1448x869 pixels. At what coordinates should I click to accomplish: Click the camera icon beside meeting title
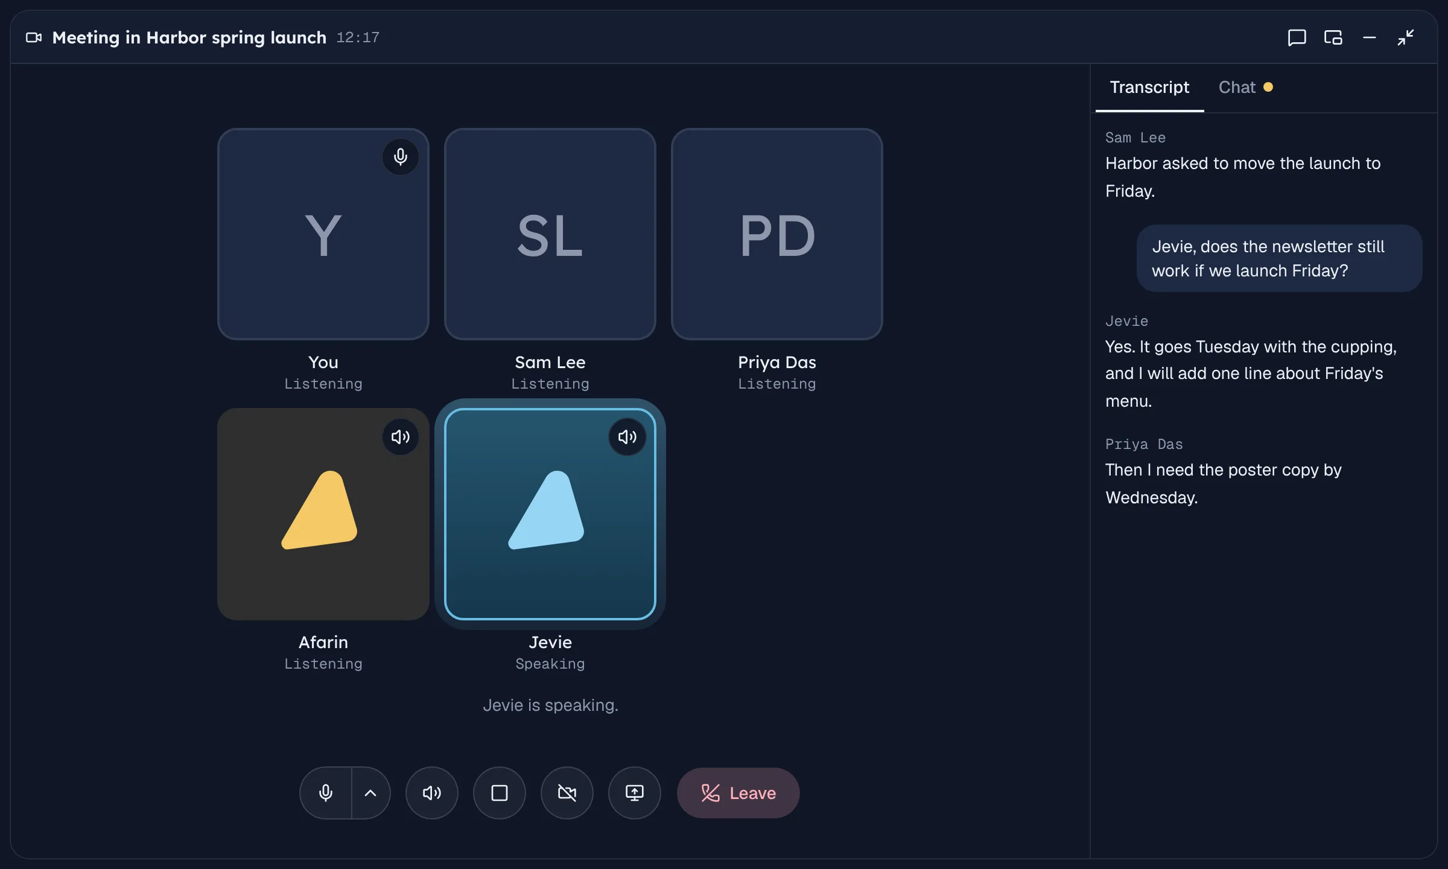pos(34,37)
